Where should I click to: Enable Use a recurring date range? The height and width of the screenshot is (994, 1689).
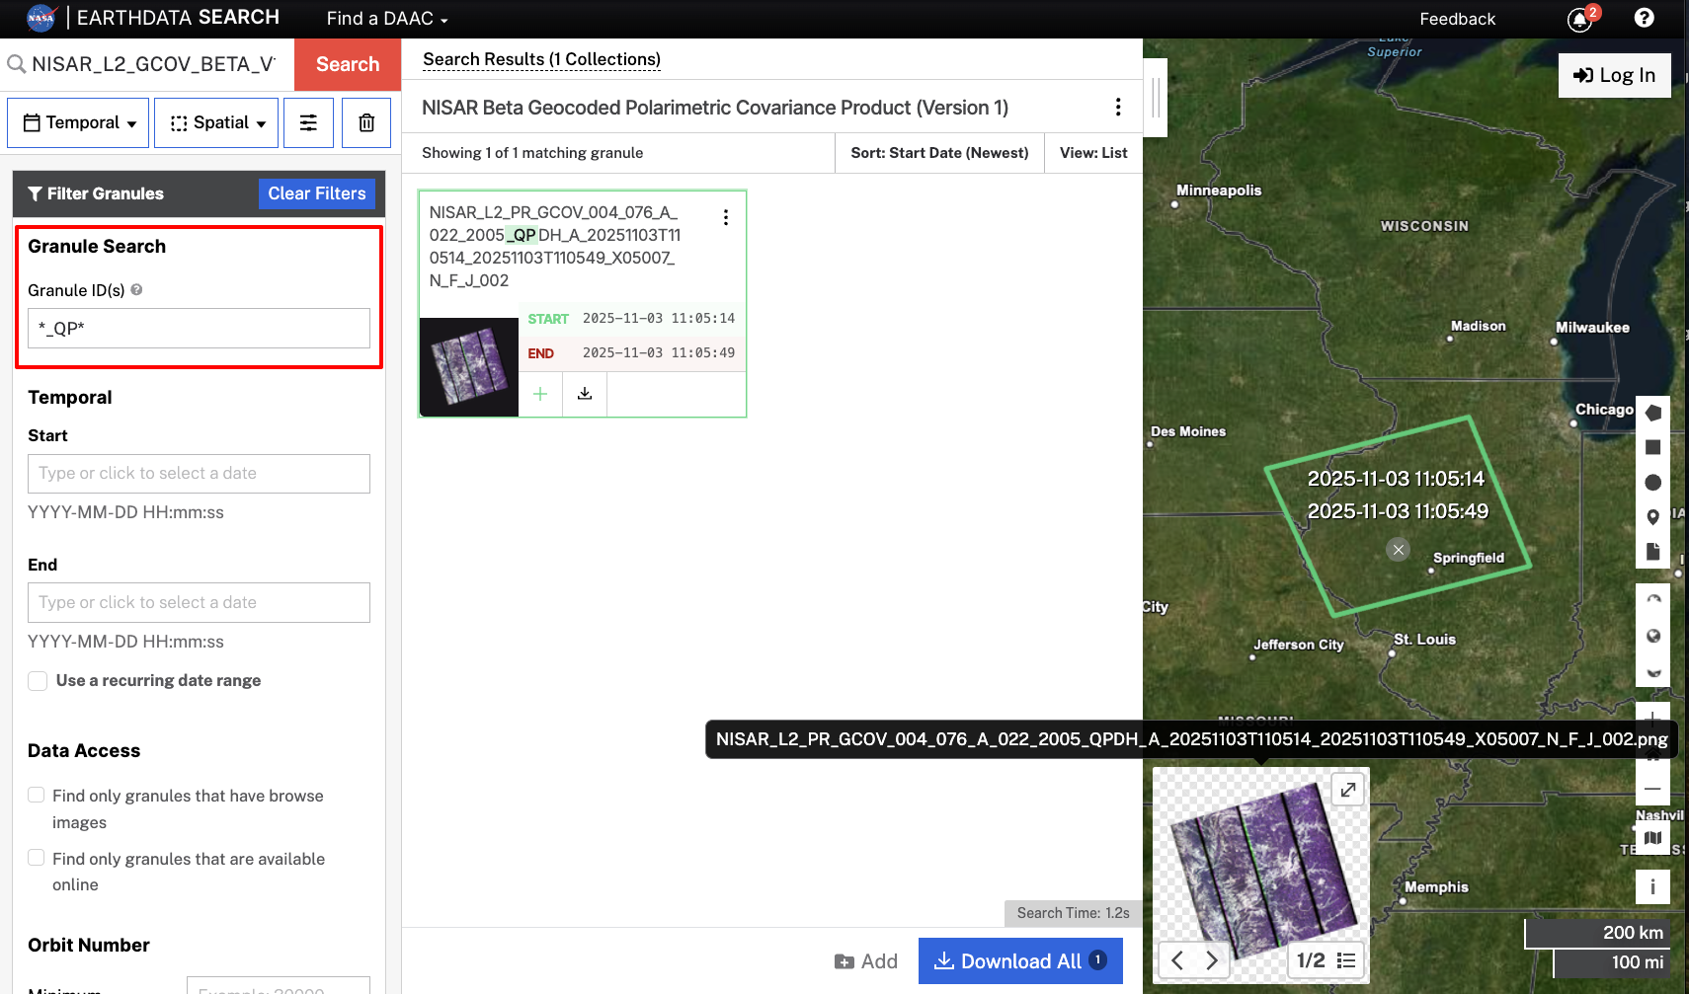pyautogui.click(x=37, y=680)
